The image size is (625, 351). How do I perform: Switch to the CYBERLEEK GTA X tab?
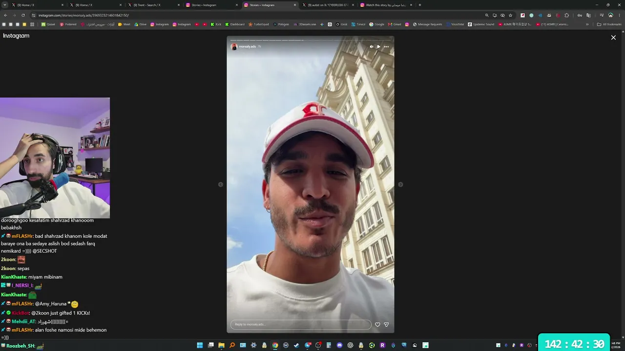coord(328,5)
